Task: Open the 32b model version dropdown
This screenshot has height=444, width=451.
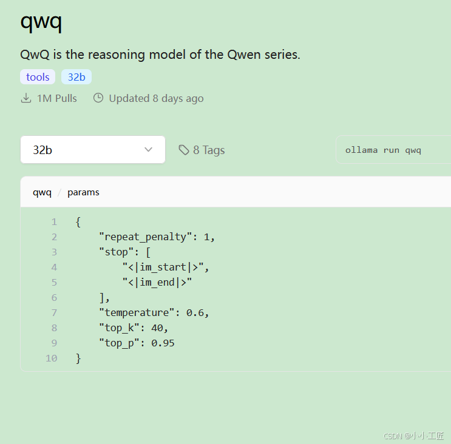Action: [92, 150]
